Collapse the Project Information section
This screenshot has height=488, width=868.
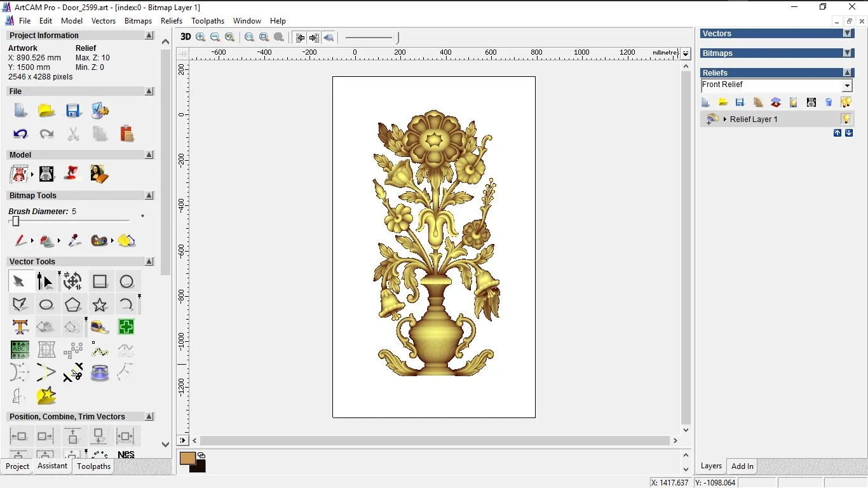pyautogui.click(x=149, y=36)
